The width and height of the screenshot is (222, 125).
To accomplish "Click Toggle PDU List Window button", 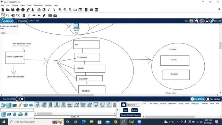I will tap(130, 115).
